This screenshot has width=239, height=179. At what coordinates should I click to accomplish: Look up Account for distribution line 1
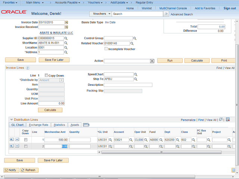tap(131, 140)
